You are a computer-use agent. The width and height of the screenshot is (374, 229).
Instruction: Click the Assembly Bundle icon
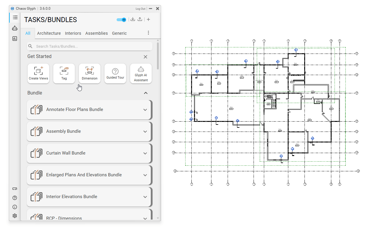pos(37,132)
